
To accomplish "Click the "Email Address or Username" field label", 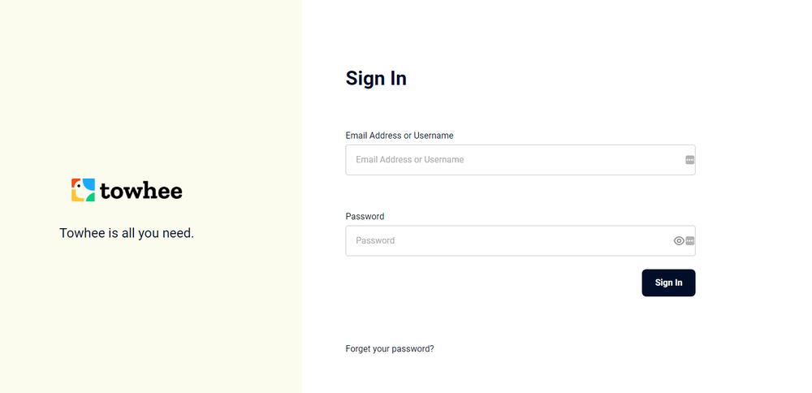I will (x=400, y=136).
